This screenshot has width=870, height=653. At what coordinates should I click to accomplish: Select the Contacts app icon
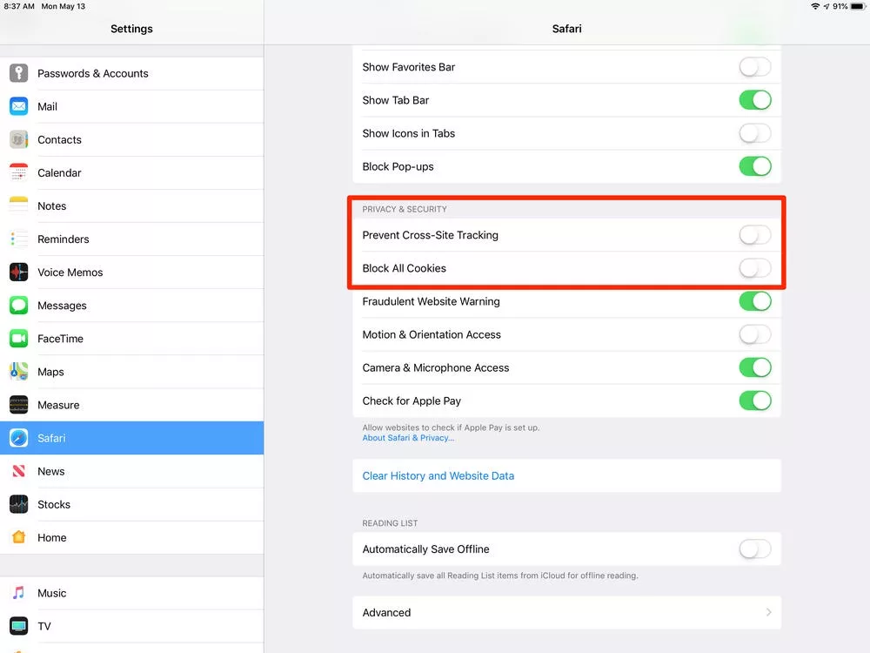tap(17, 139)
